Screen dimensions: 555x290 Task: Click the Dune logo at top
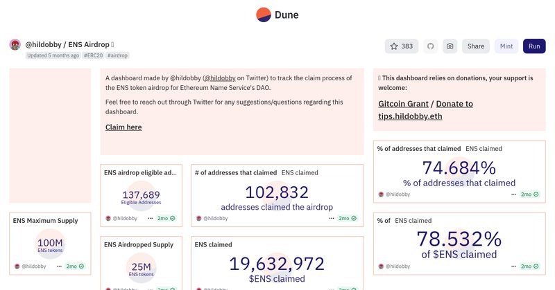277,15
